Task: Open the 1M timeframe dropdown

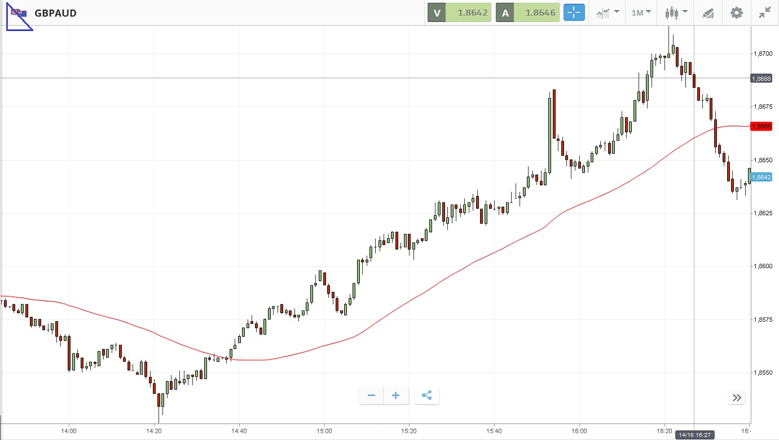Action: pyautogui.click(x=641, y=12)
